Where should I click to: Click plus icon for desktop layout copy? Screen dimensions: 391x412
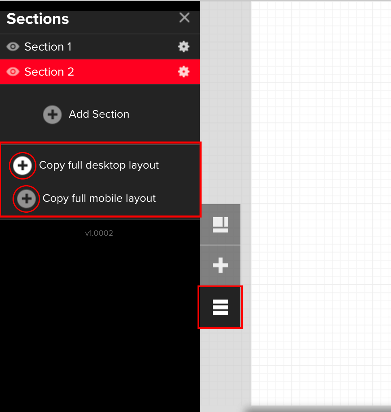pyautogui.click(x=23, y=165)
